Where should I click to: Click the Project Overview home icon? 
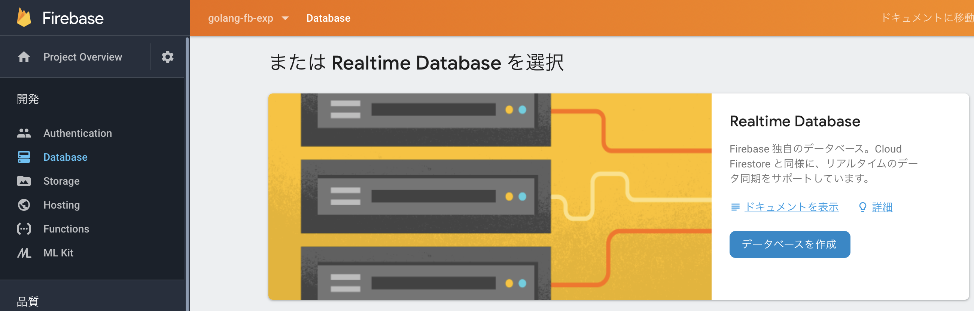[x=24, y=57]
